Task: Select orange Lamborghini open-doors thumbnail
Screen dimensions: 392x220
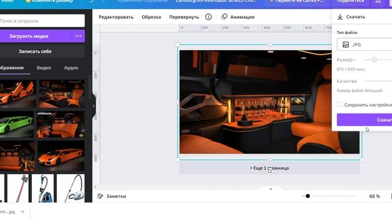Action: 17,94
